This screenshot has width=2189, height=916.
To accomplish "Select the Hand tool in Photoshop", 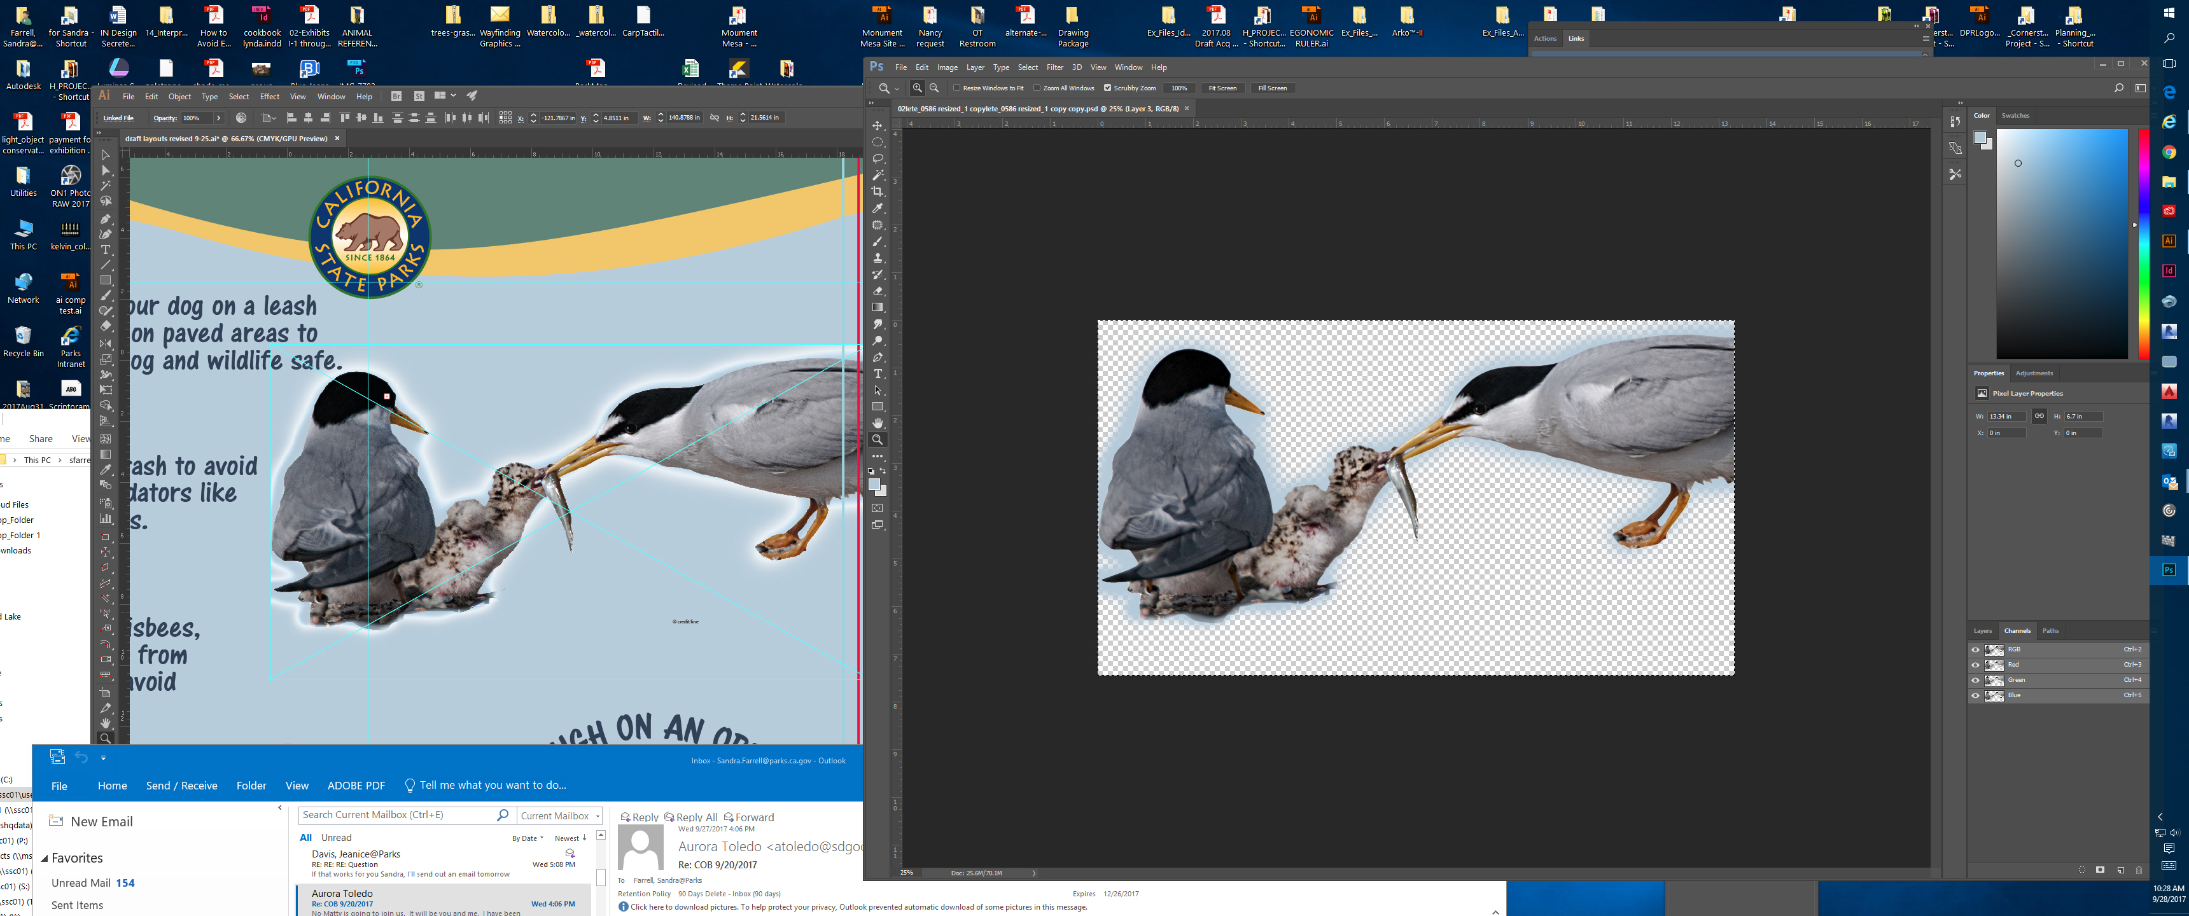I will tap(877, 423).
